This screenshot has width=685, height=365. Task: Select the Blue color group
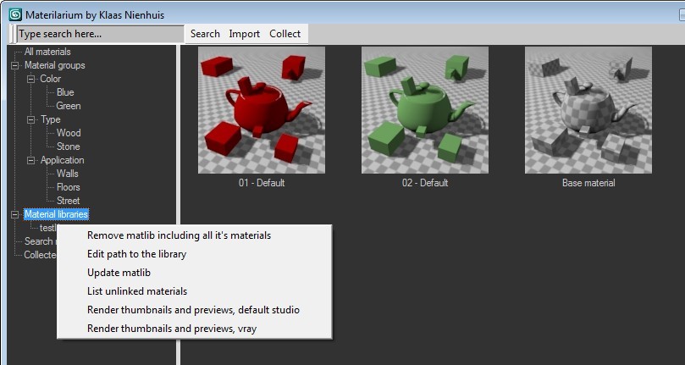[x=65, y=92]
